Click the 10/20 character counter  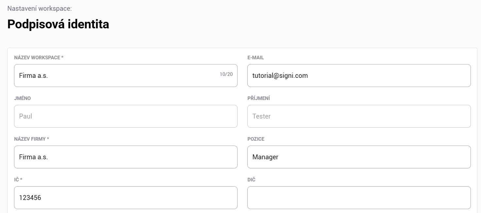[226, 74]
